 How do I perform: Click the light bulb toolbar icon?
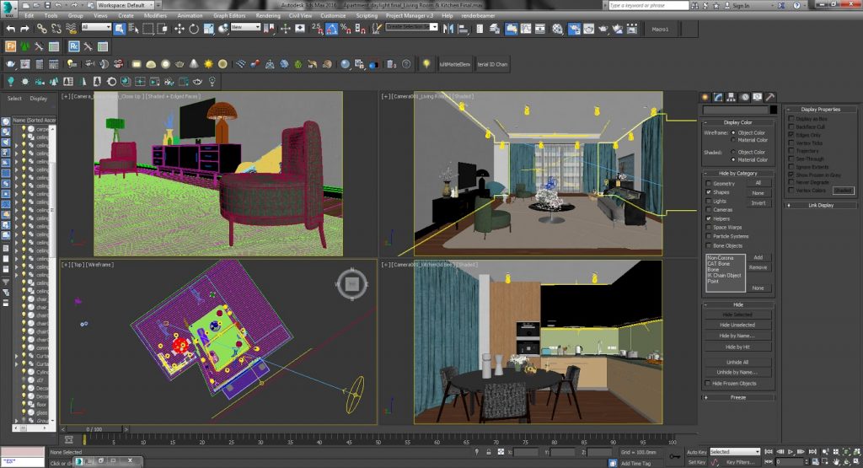point(426,64)
